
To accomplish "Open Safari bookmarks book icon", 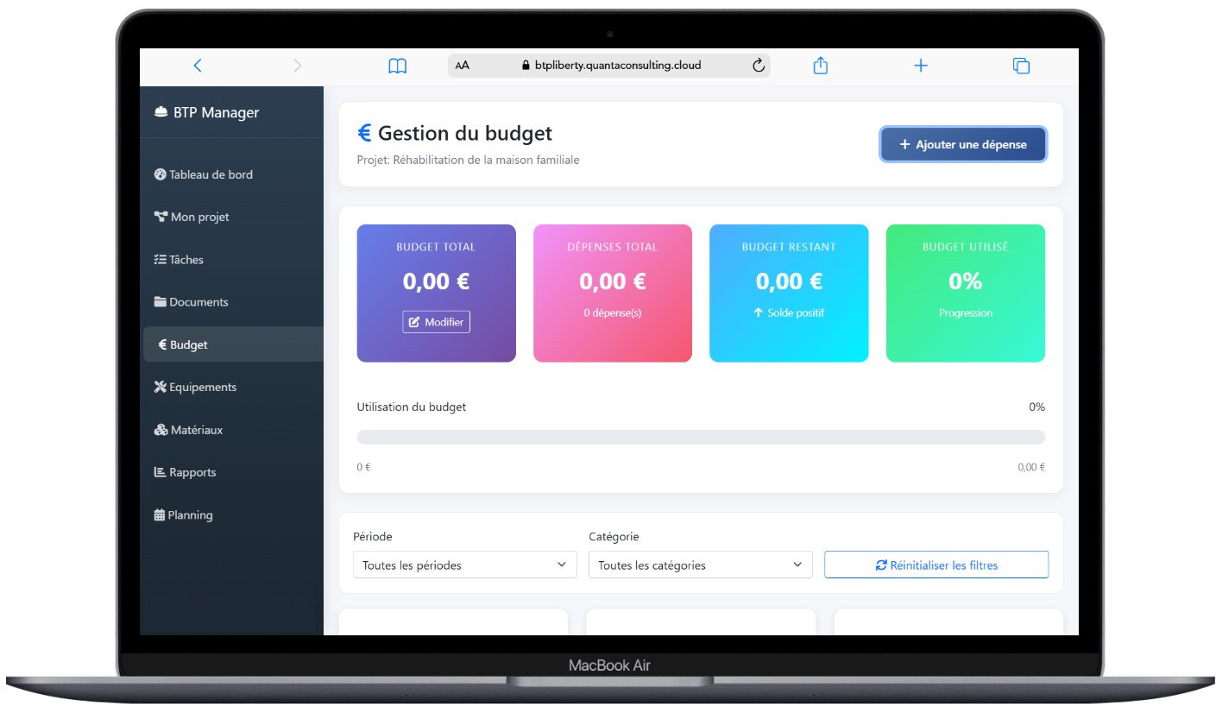I will 397,66.
